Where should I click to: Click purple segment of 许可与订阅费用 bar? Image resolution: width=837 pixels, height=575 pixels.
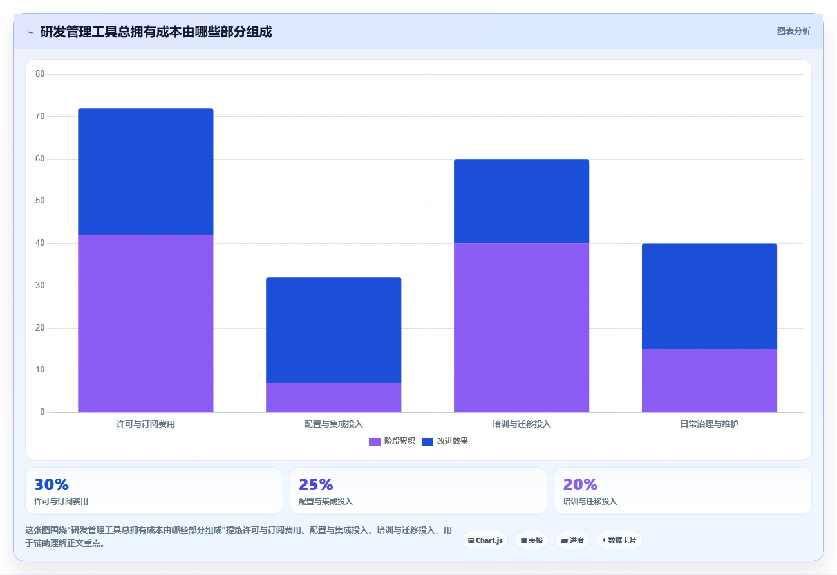[x=146, y=324]
